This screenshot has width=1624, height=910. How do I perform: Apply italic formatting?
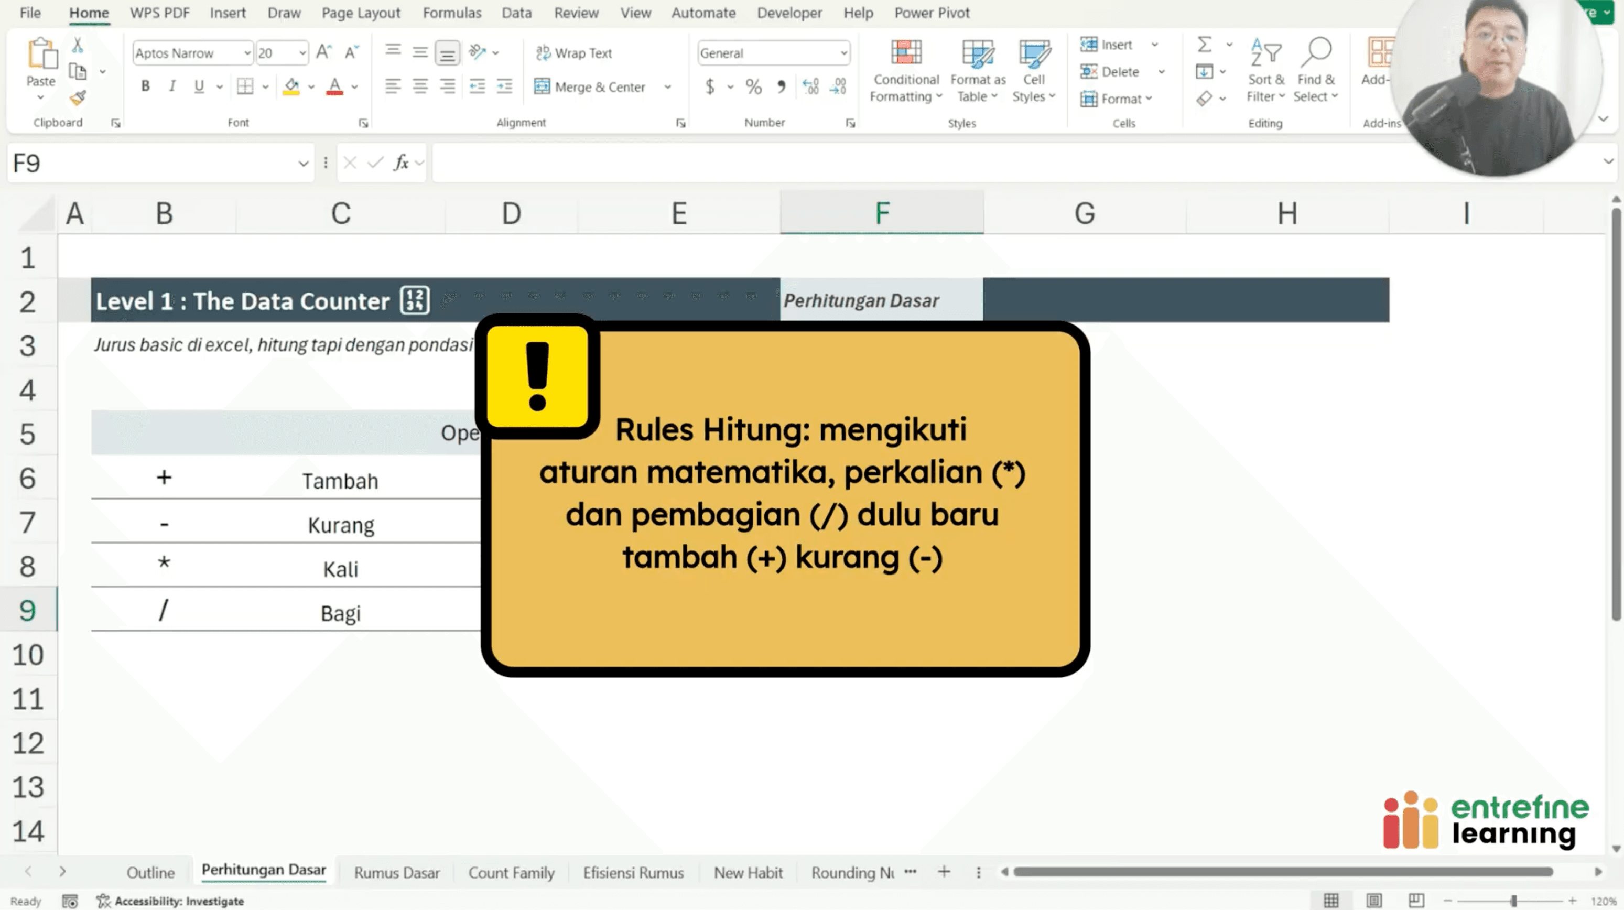pyautogui.click(x=171, y=86)
